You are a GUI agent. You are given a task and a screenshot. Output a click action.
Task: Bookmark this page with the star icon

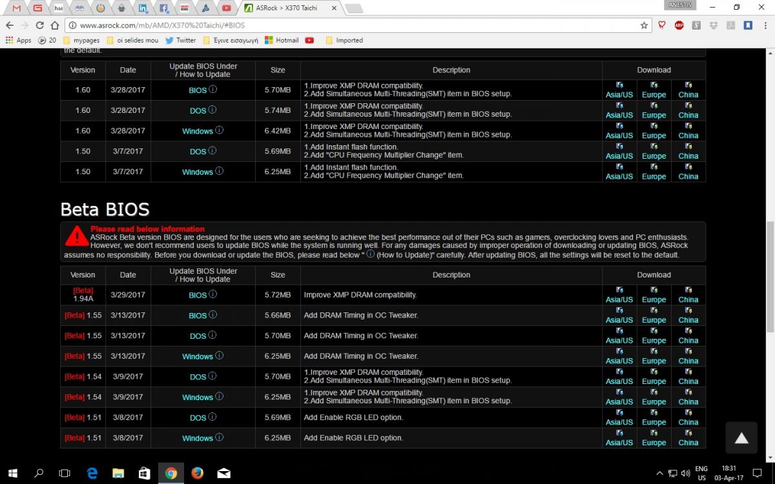(644, 25)
